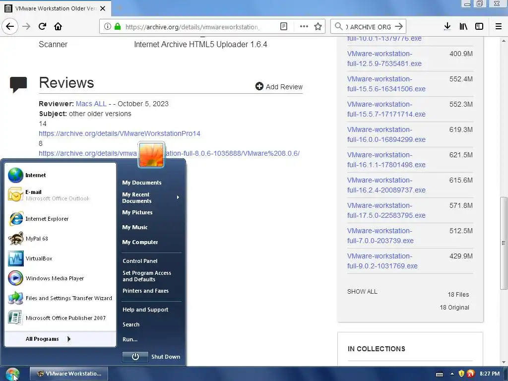Show hidden tray icons arrow
The height and width of the screenshot is (381, 508).
point(452,374)
